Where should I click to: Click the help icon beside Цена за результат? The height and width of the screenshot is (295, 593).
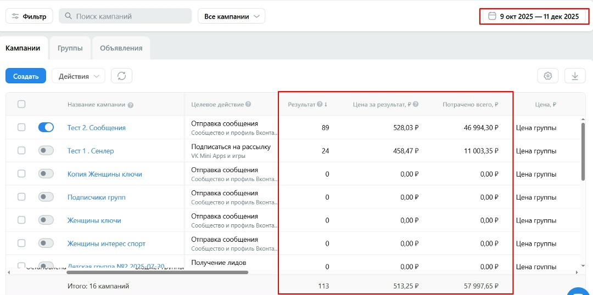pos(416,104)
